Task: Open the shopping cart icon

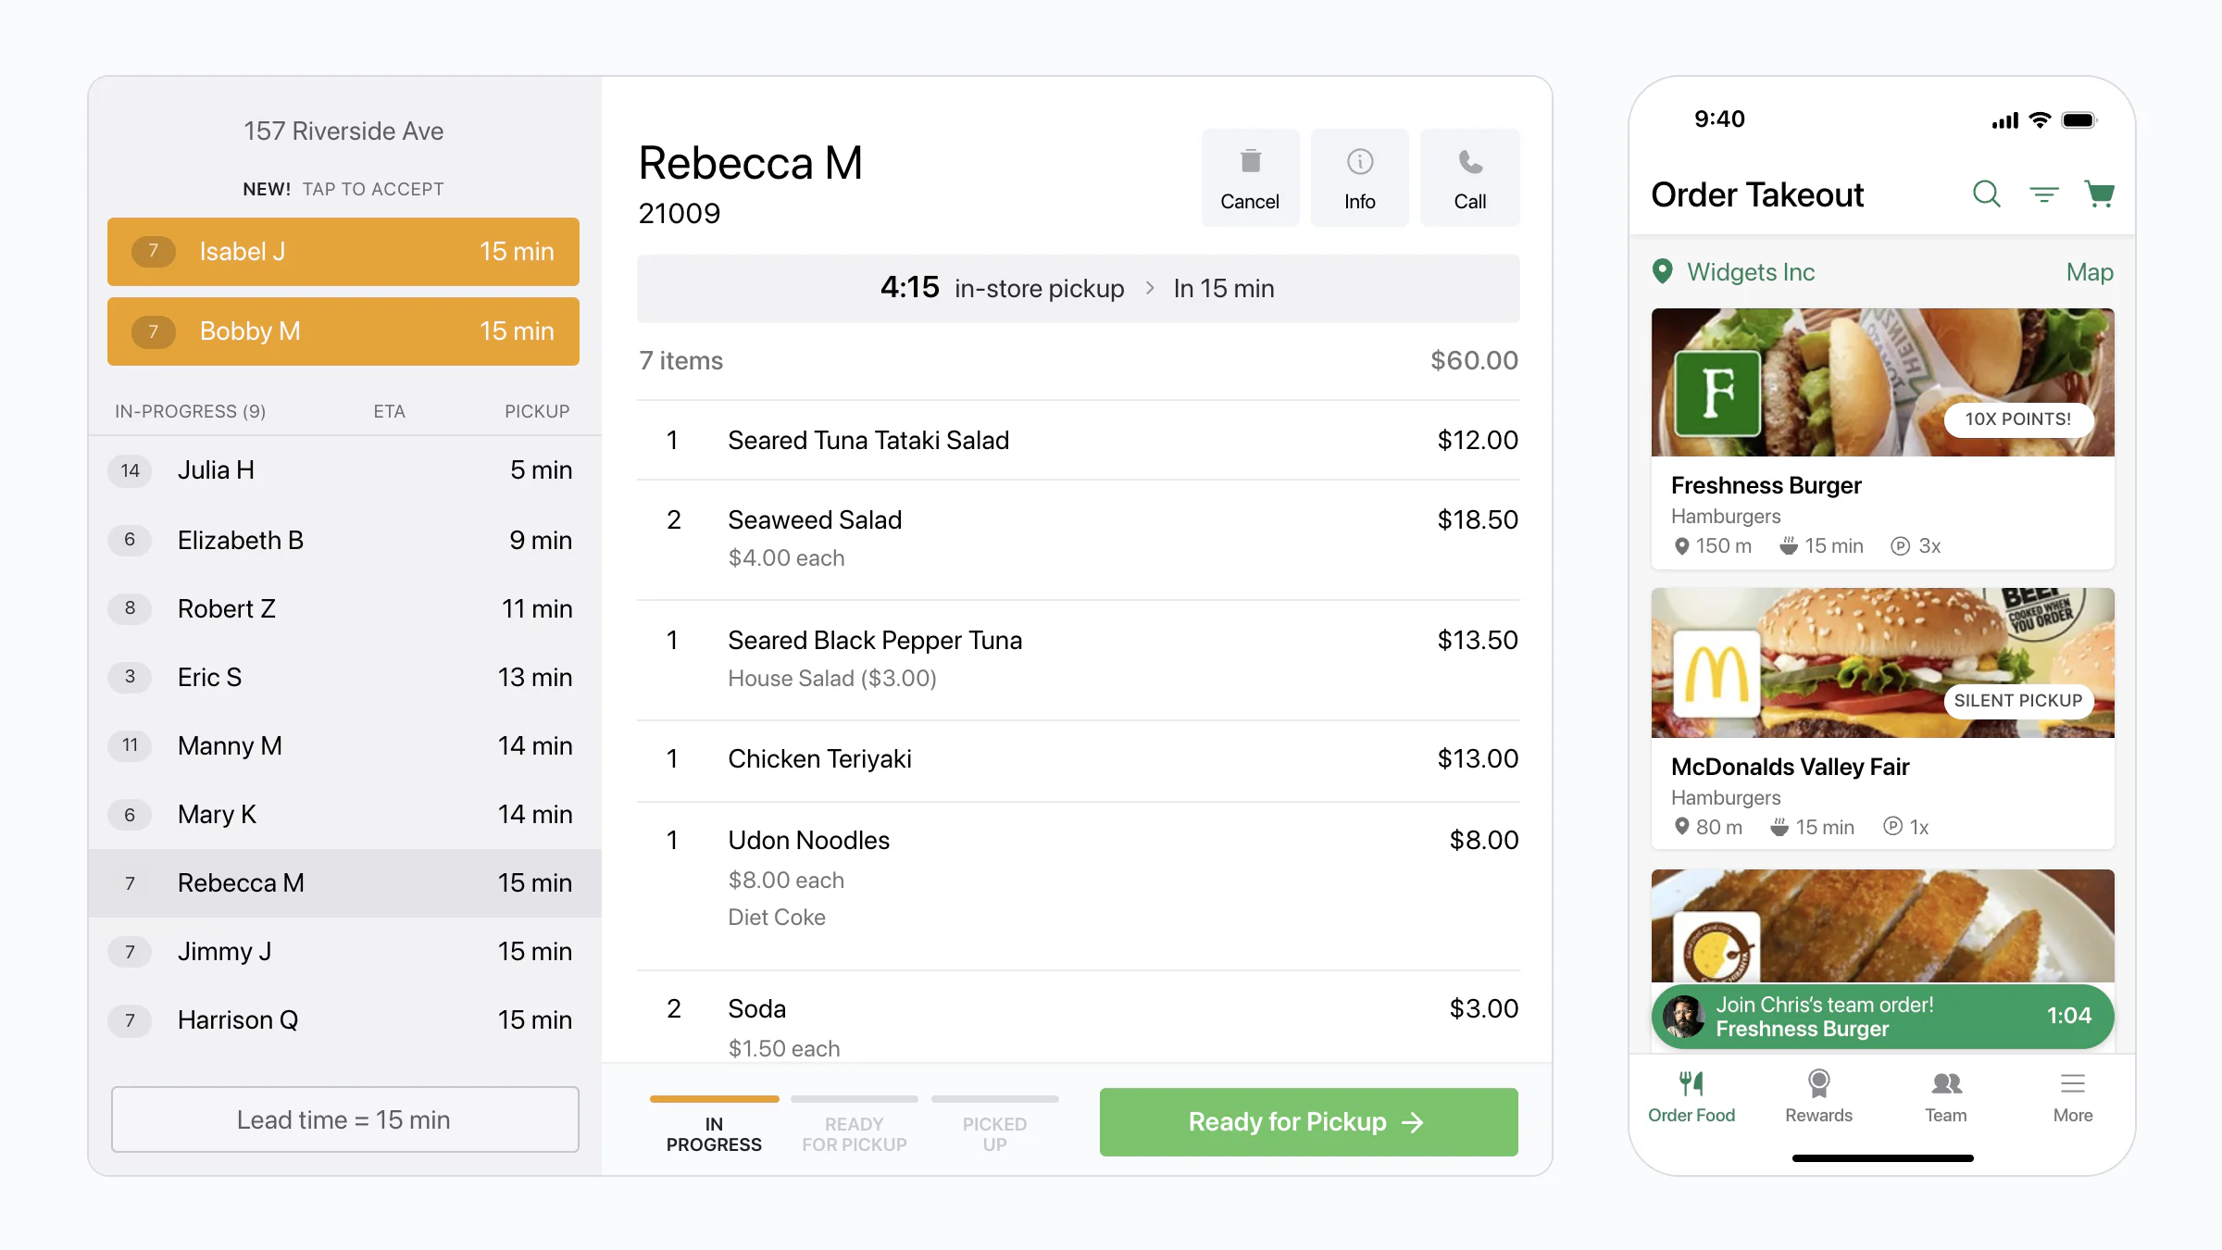Action: [x=2099, y=194]
